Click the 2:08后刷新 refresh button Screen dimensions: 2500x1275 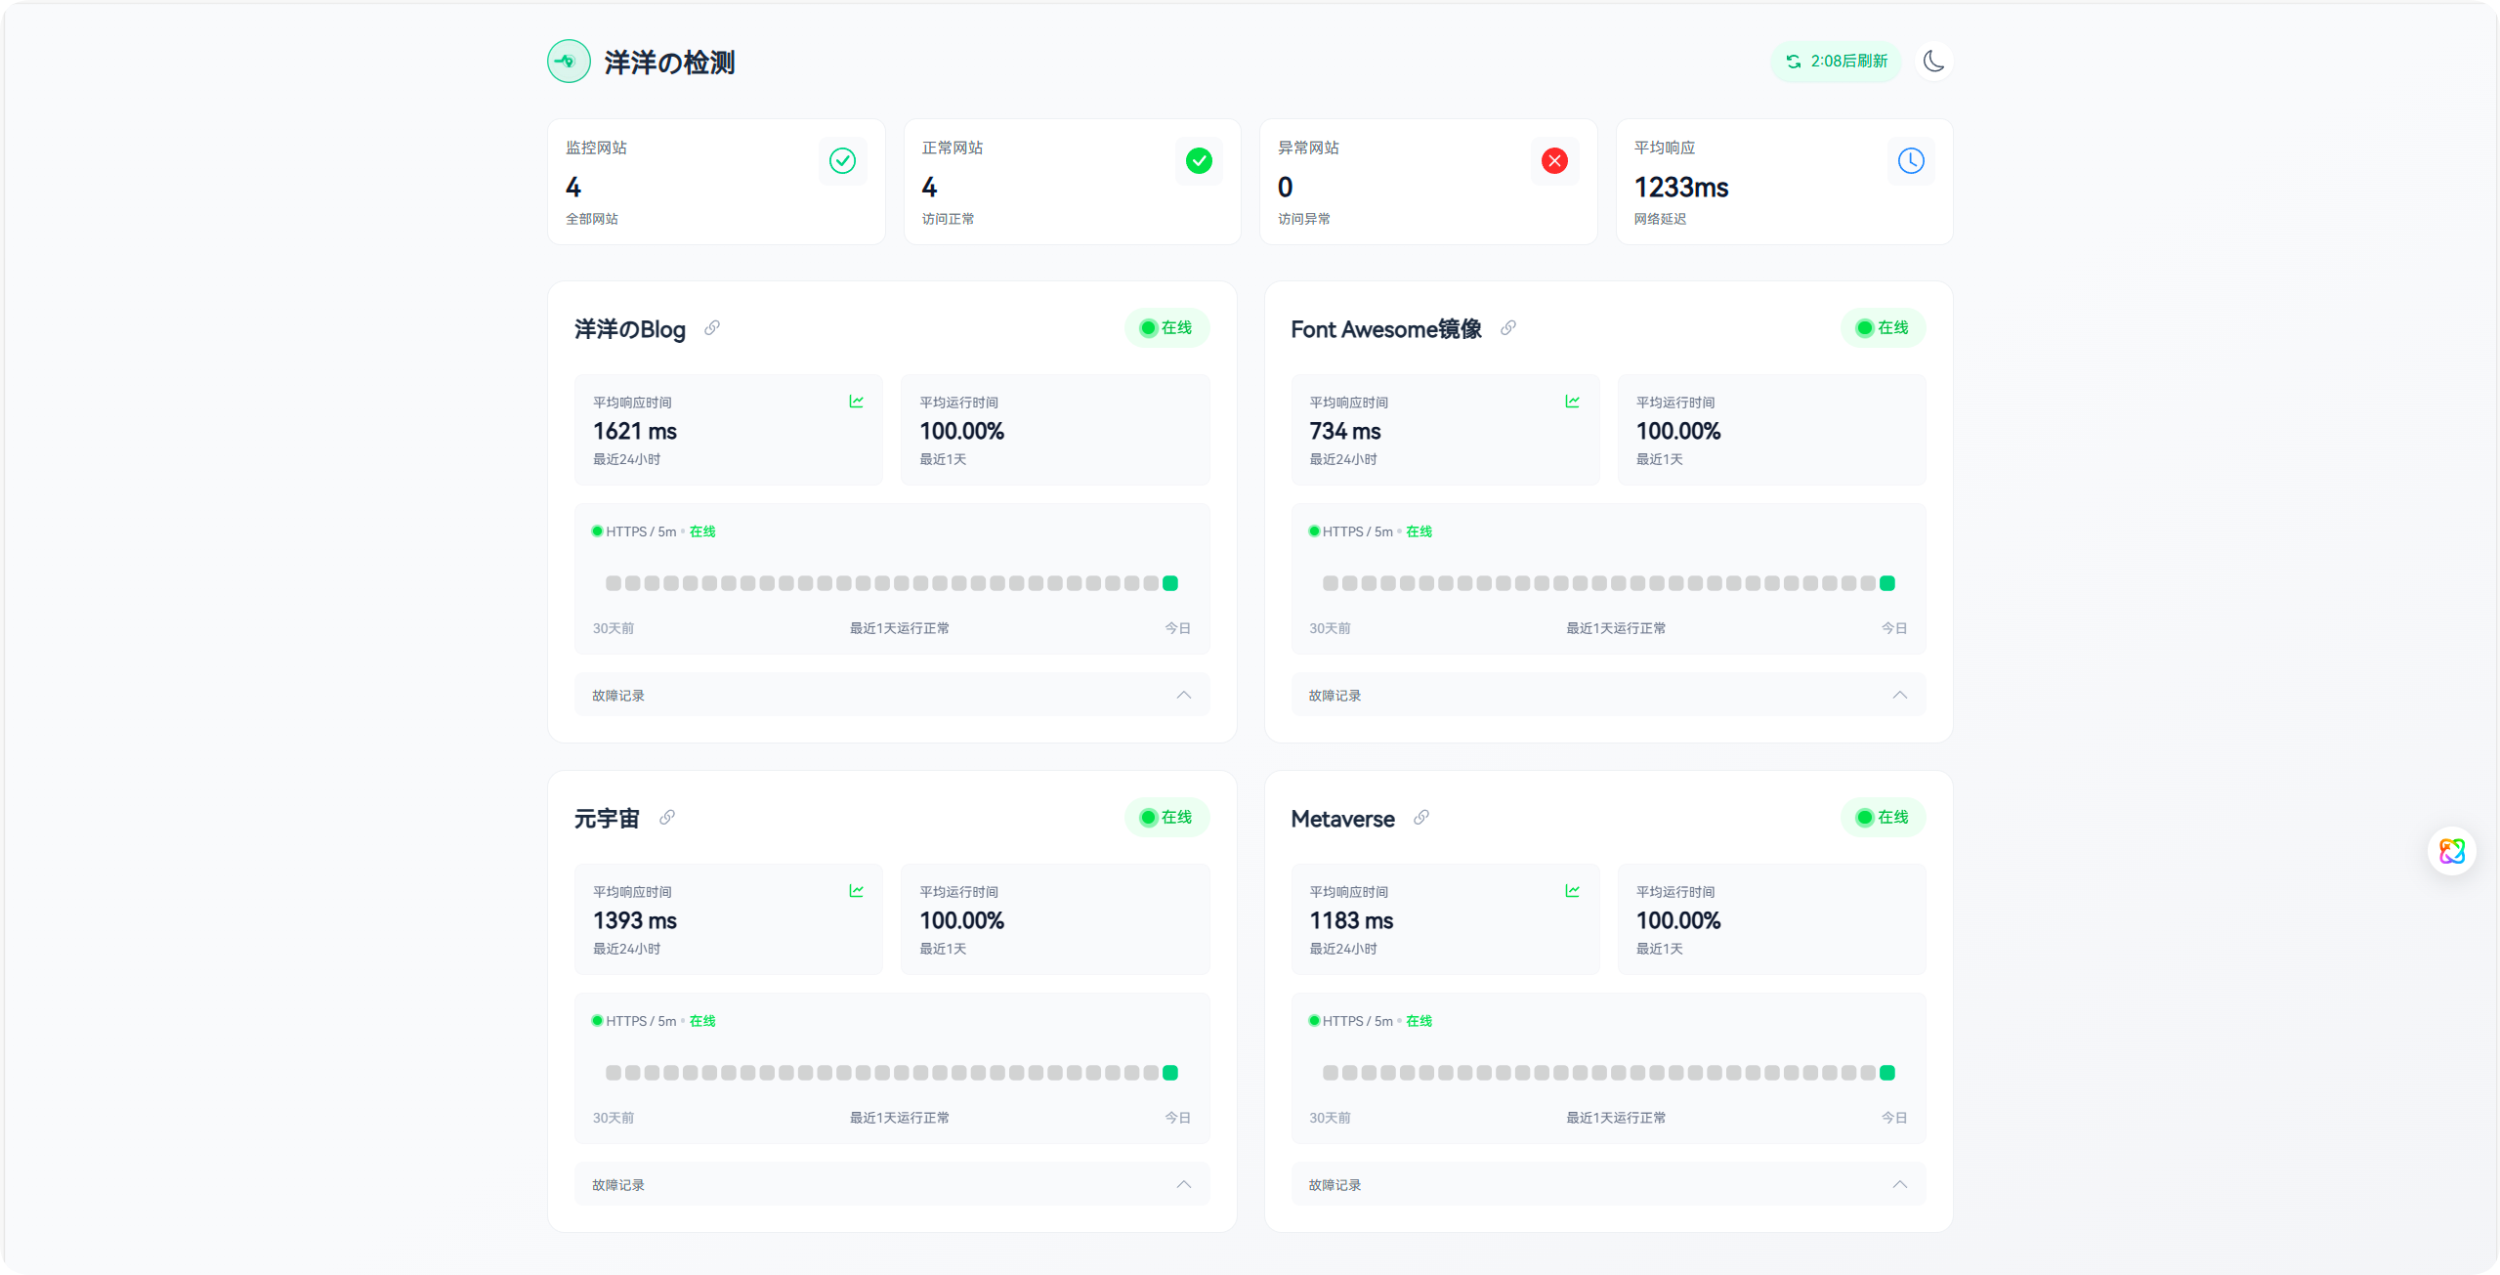point(1837,62)
